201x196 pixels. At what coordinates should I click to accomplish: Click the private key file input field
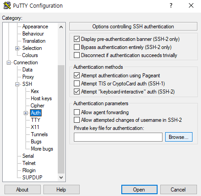point(118,137)
